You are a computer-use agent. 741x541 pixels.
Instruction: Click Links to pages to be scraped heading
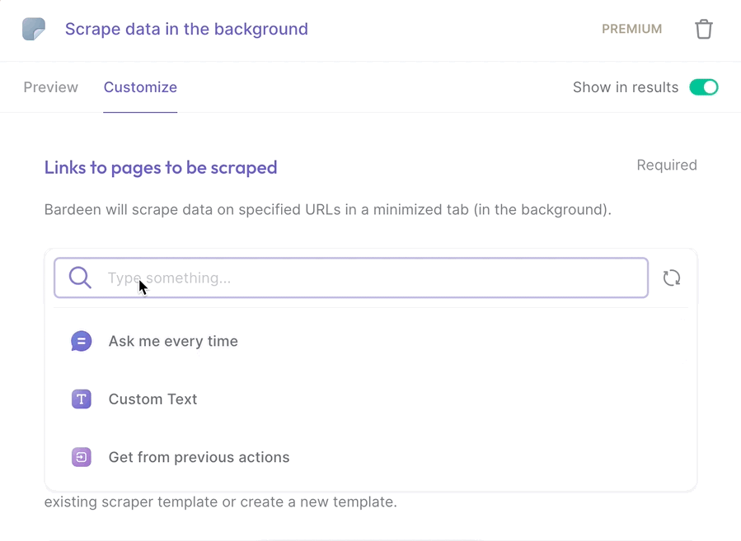[x=161, y=168]
